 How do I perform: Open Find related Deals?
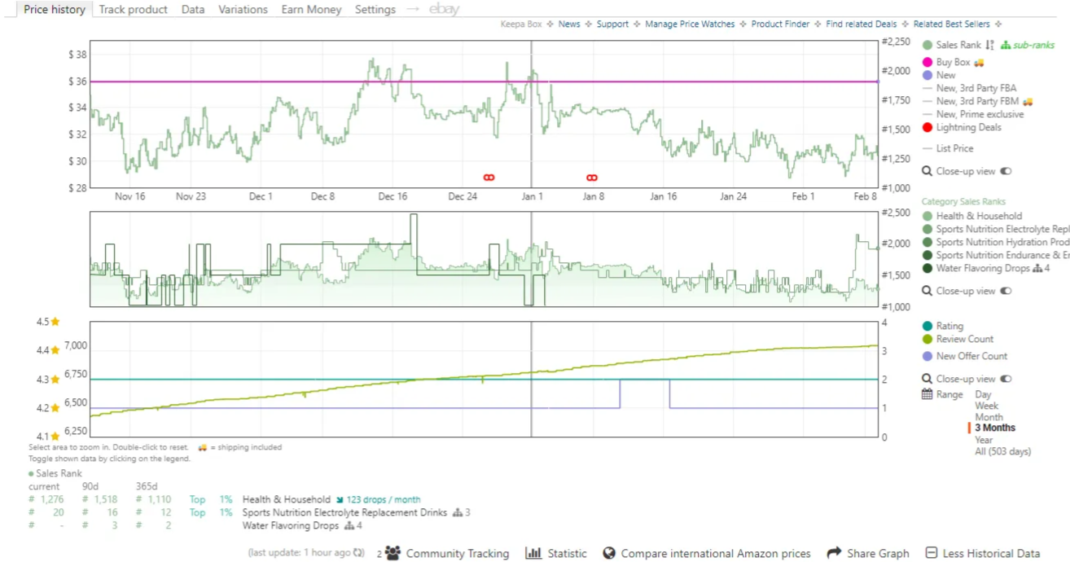tap(862, 24)
